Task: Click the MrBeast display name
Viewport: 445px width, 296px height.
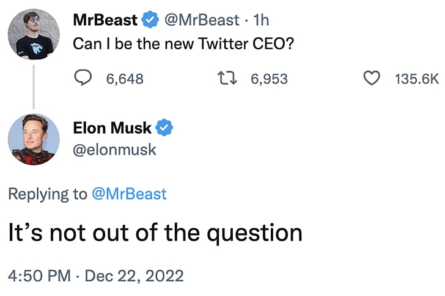Action: [106, 20]
